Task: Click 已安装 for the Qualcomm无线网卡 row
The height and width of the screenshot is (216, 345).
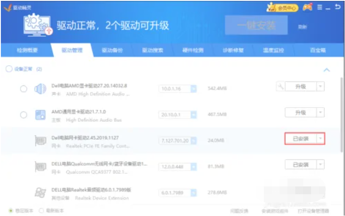Action: [301, 164]
